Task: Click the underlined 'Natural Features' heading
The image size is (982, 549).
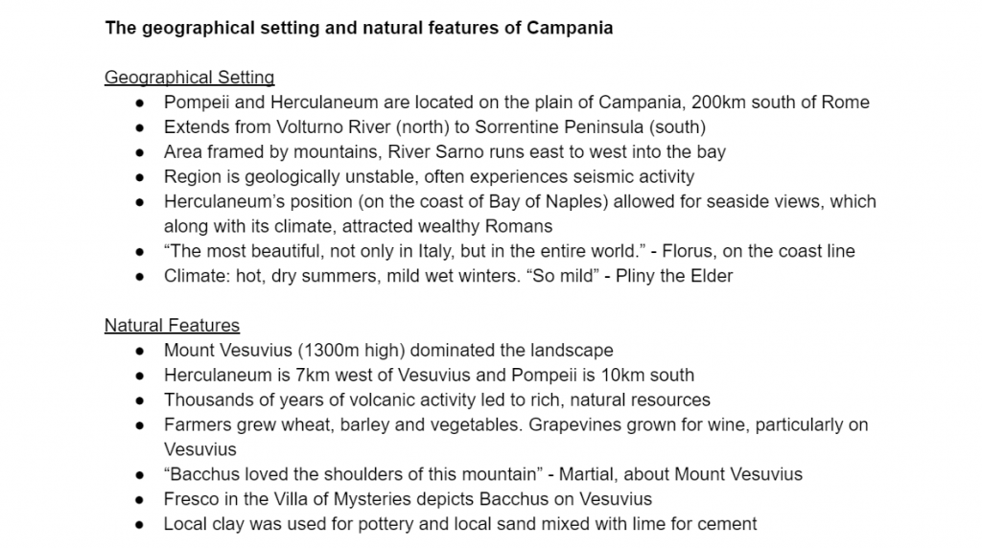Action: tap(172, 326)
